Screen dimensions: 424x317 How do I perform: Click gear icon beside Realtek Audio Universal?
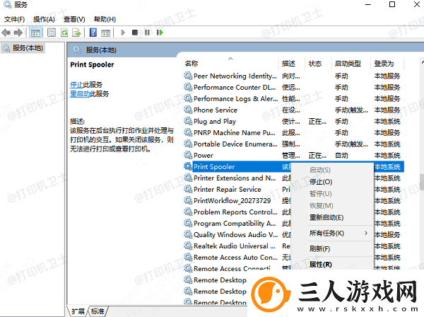tap(188, 246)
